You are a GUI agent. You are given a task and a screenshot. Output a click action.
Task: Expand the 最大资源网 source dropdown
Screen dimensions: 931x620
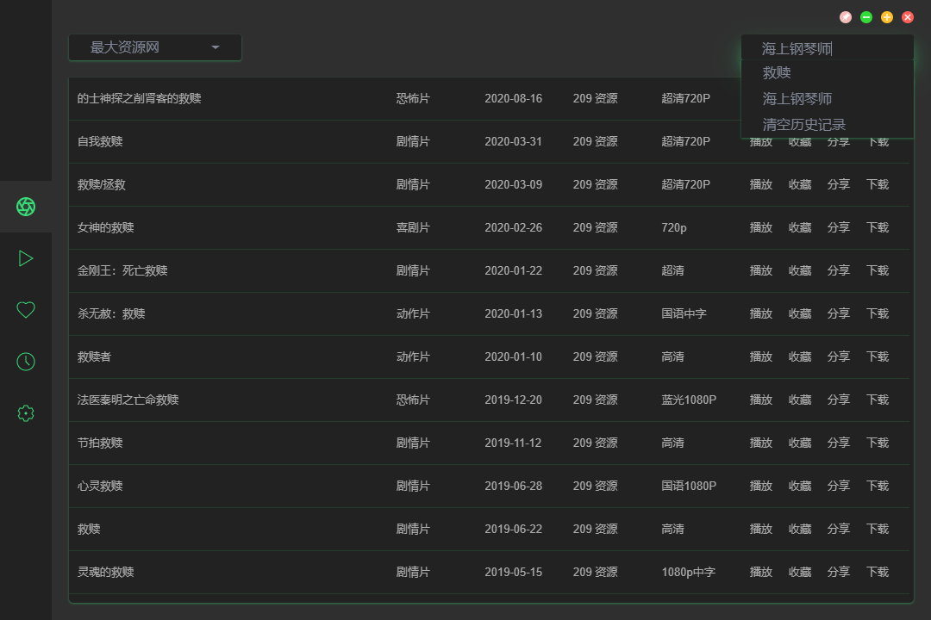coord(155,47)
